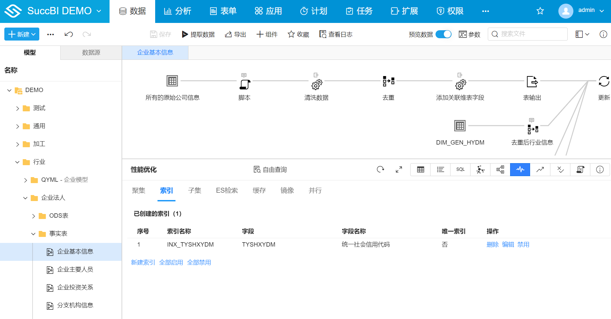Click 全部禁用 to disable all indexes
This screenshot has height=319, width=611.
[x=199, y=262]
